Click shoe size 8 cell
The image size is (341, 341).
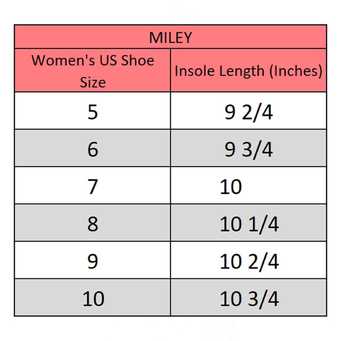[92, 224]
